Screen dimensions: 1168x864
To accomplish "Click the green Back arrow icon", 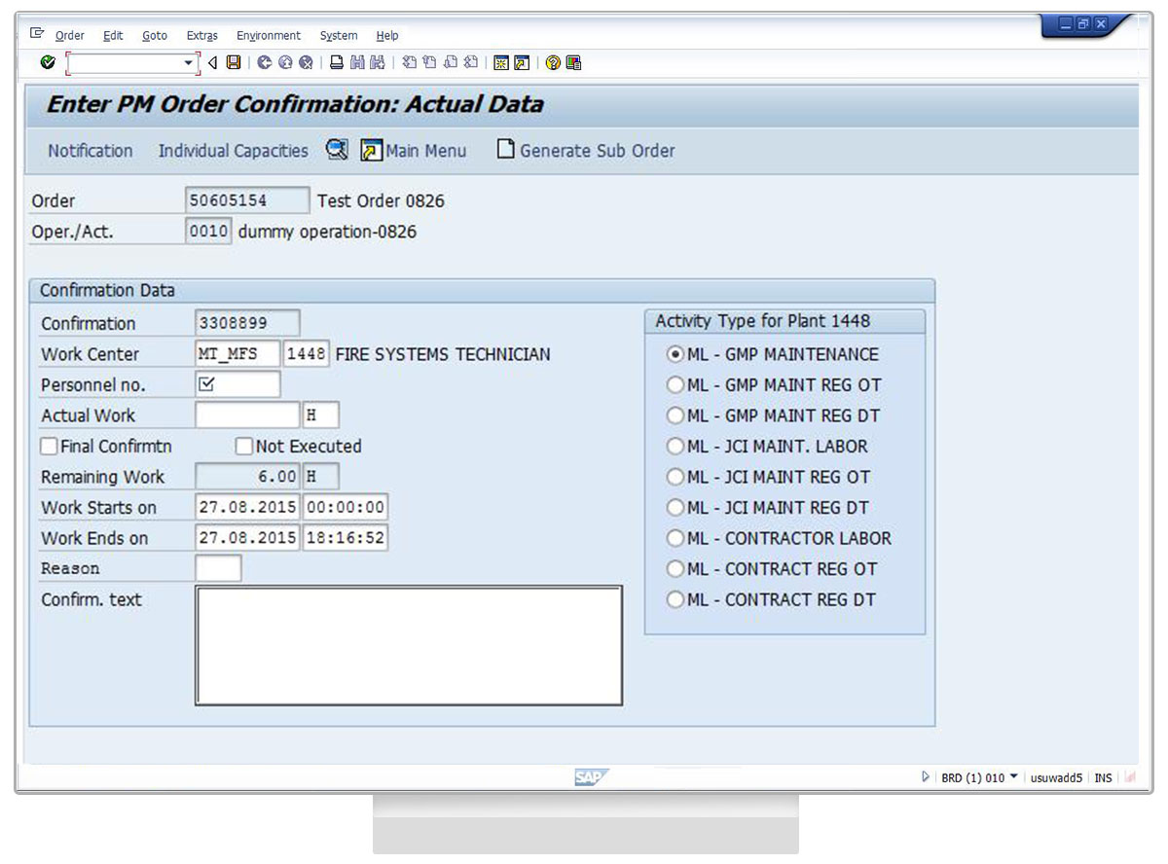I will point(265,63).
